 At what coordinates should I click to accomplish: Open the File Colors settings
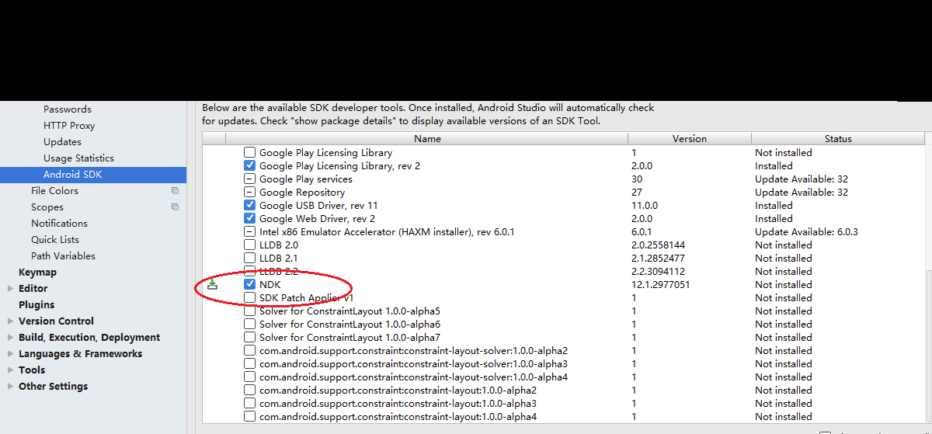point(54,191)
